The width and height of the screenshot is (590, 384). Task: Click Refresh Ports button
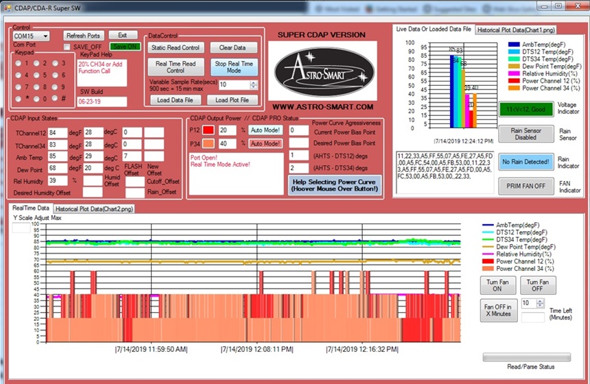pos(83,36)
